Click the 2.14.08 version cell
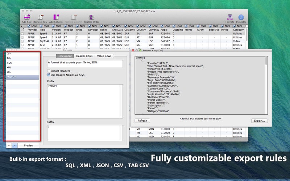This screenshot has width=290, height=181. (57, 45)
